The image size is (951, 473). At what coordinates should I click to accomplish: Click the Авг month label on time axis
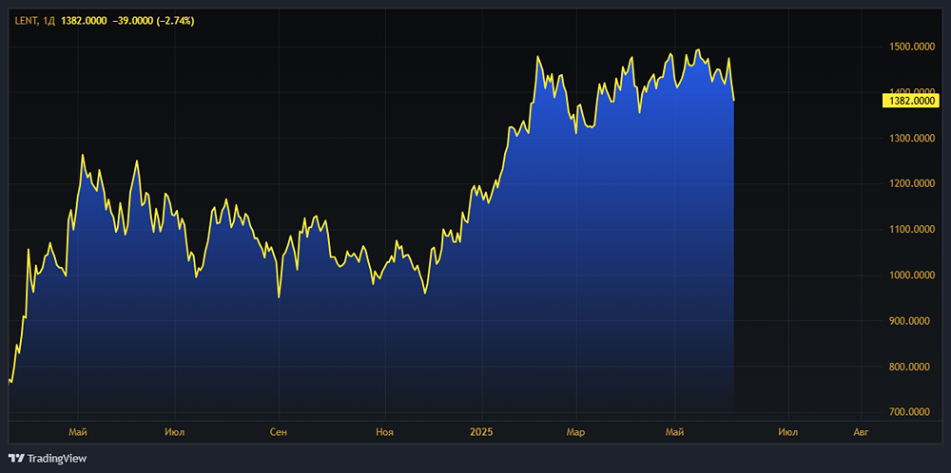(x=861, y=432)
